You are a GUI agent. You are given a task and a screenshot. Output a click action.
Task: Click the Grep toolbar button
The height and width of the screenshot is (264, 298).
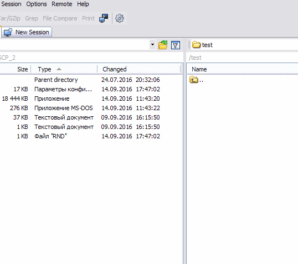click(x=32, y=18)
